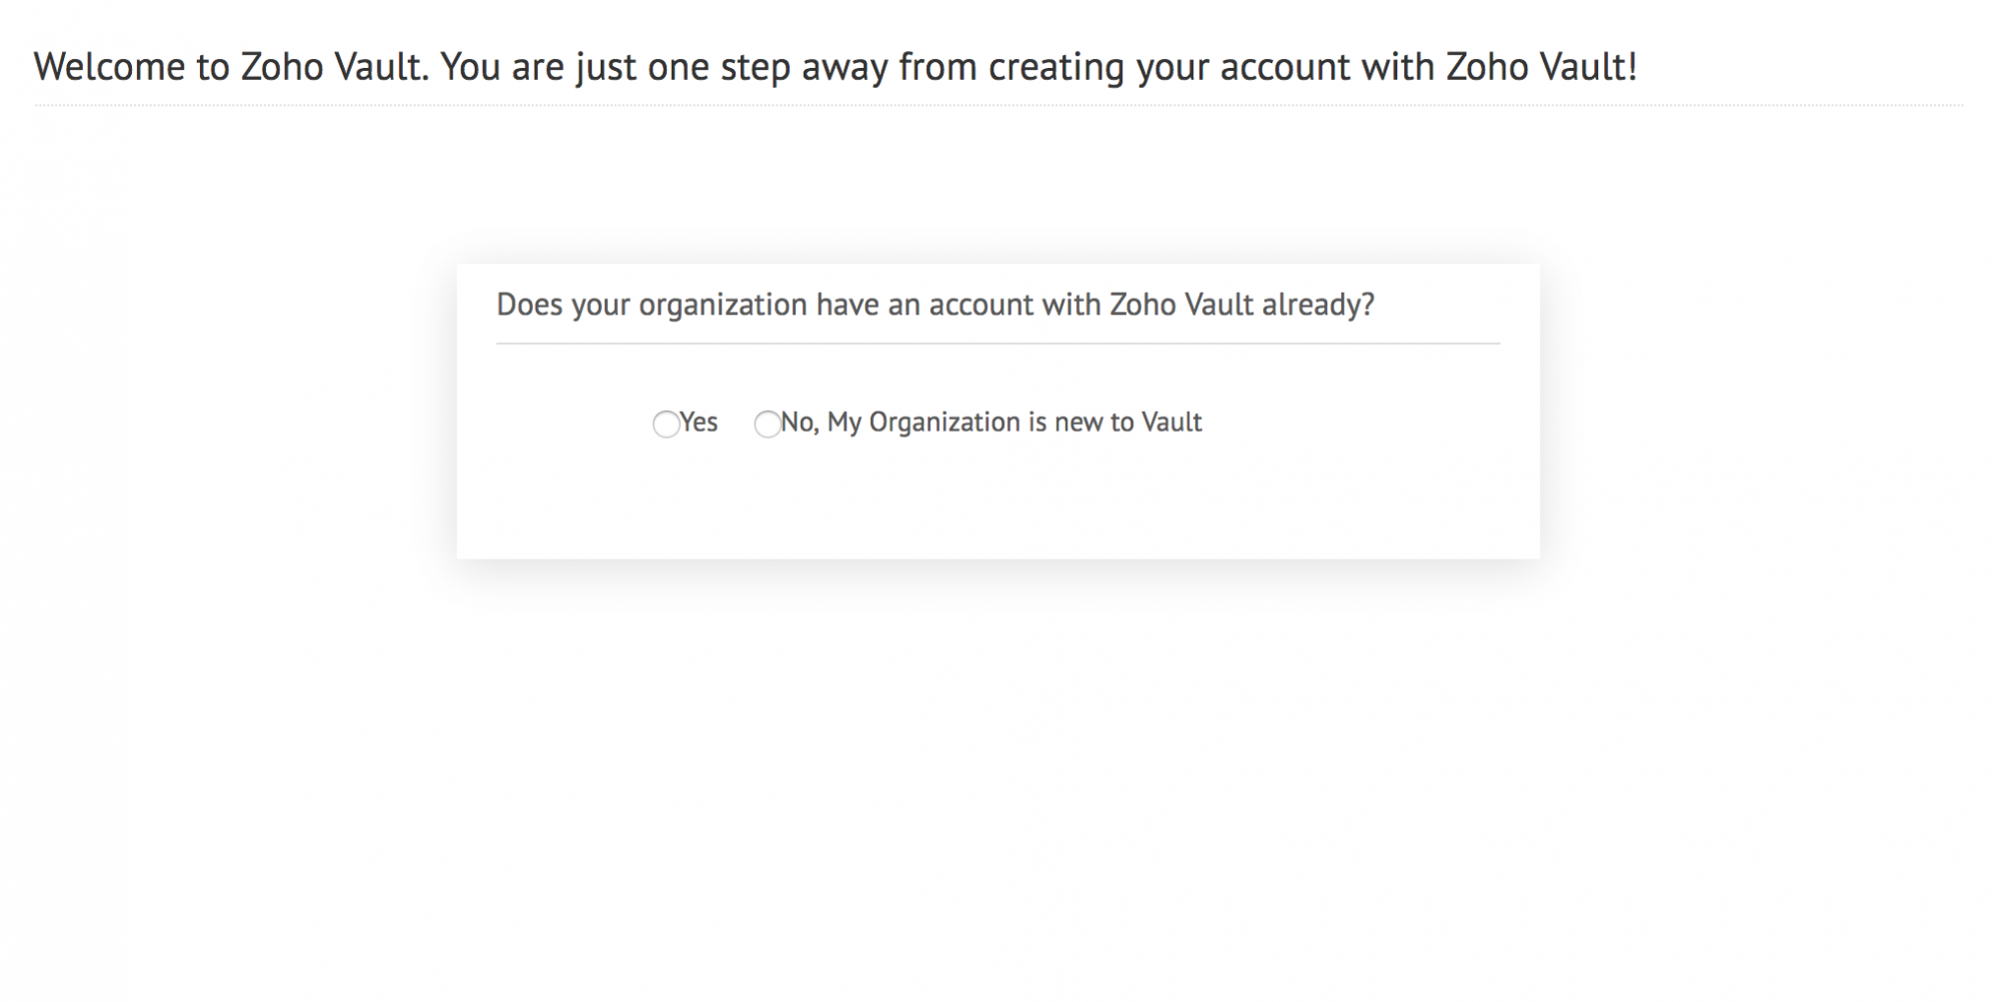Click blank page area below the card
The width and height of the screenshot is (1999, 1002).
(x=998, y=779)
